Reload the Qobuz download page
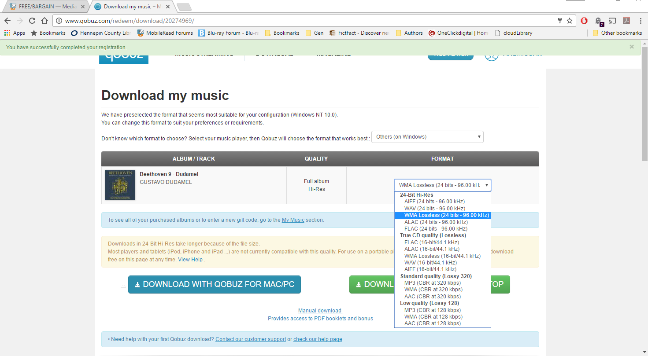This screenshot has height=356, width=648. 32,21
